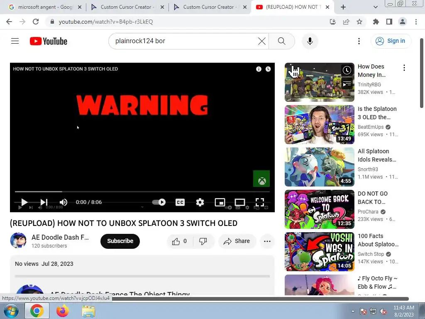Open How Does Money In... video thumbnail

[x=319, y=82]
